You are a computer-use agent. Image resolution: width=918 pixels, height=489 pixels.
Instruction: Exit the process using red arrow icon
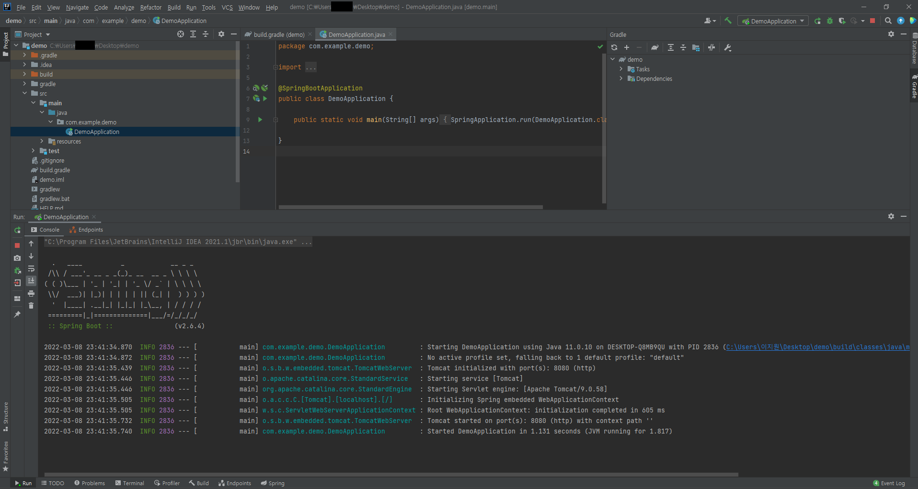click(17, 283)
